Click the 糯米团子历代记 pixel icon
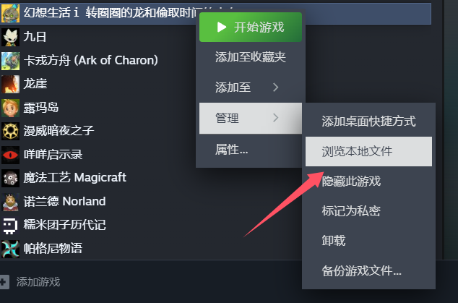Viewport: 458px width, 303px height. (10, 225)
